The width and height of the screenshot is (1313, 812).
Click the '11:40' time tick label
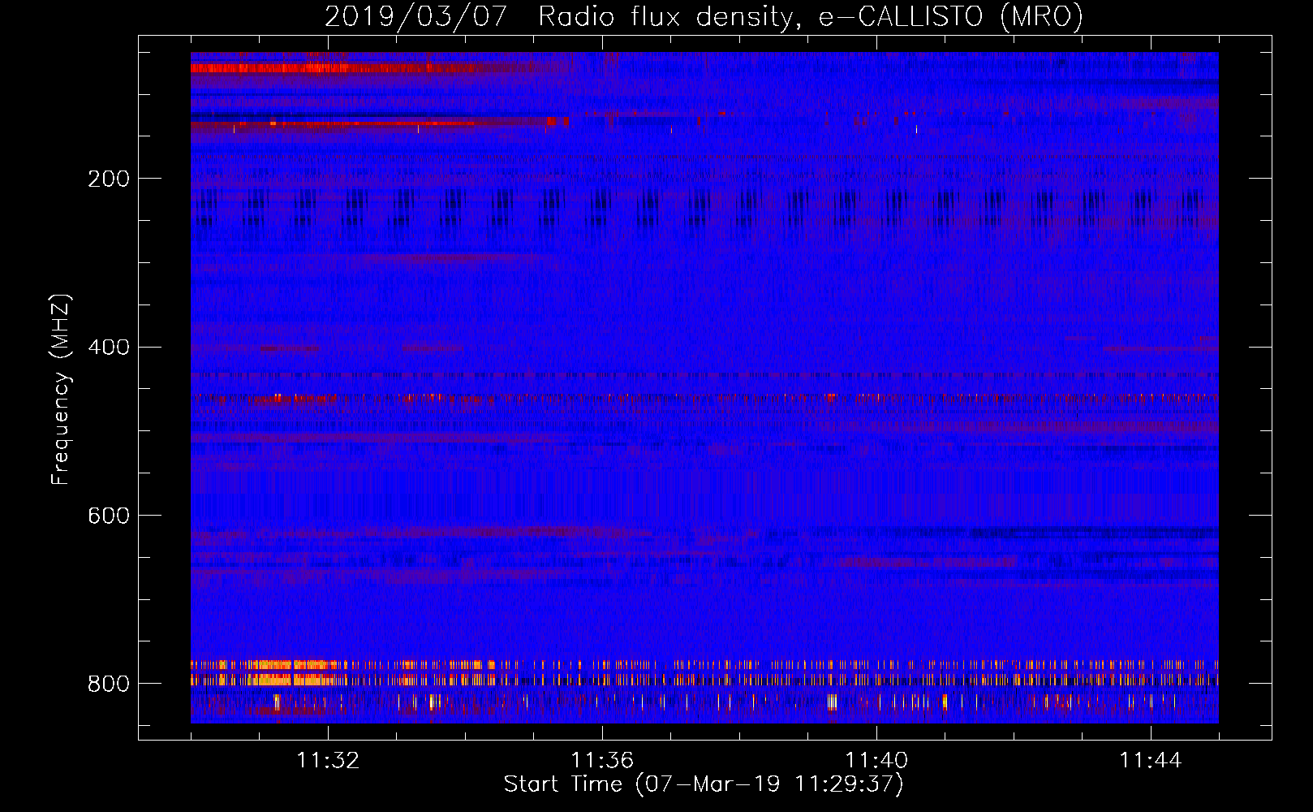[876, 761]
